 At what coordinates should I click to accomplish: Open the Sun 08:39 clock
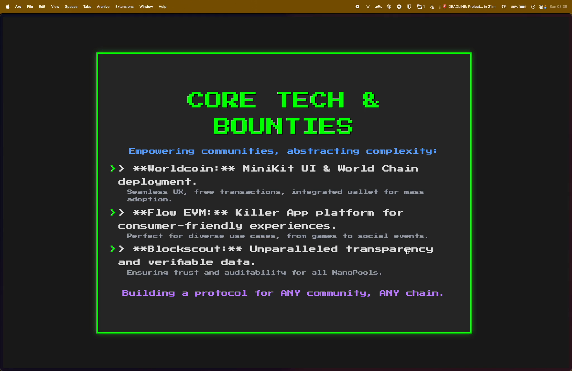click(x=558, y=6)
